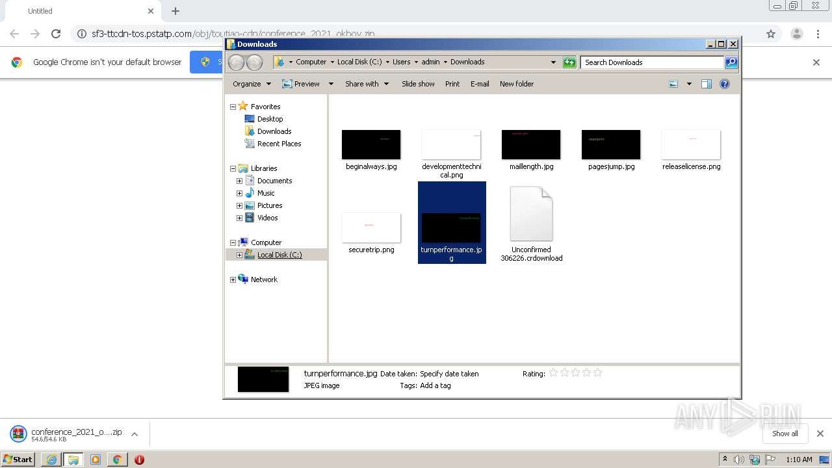
Task: Set rating to one star
Action: pos(553,373)
